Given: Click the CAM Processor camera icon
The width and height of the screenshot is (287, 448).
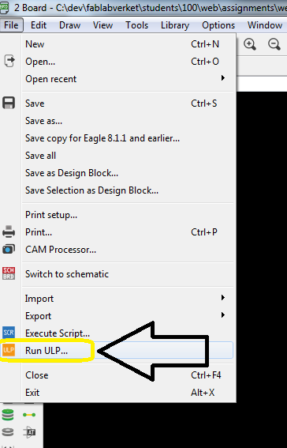Looking at the screenshot, I should [9, 249].
